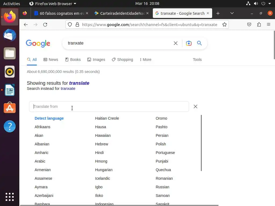Open Thunderbird mail from the dock

click(10, 35)
